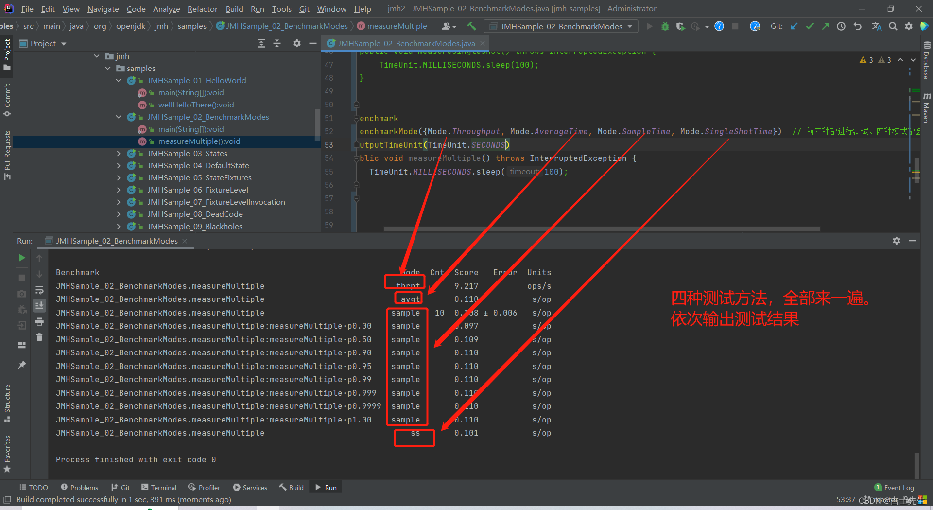Pin the Run tool window tab

point(21,365)
